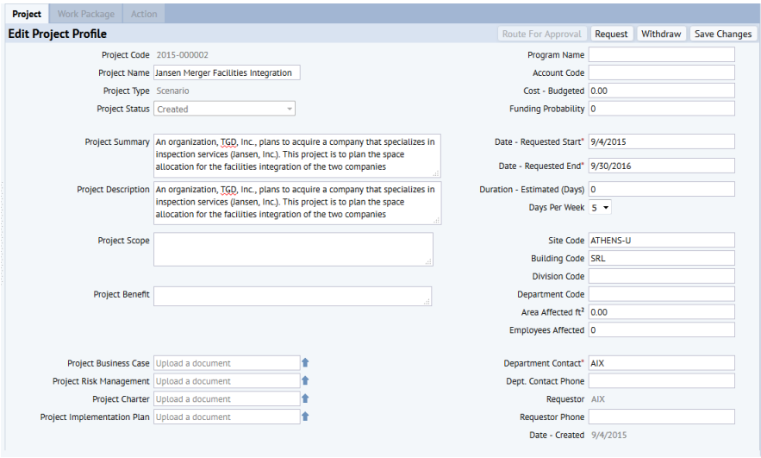Click upload arrow for Project Risk Management
The width and height of the screenshot is (761, 458).
pos(305,381)
